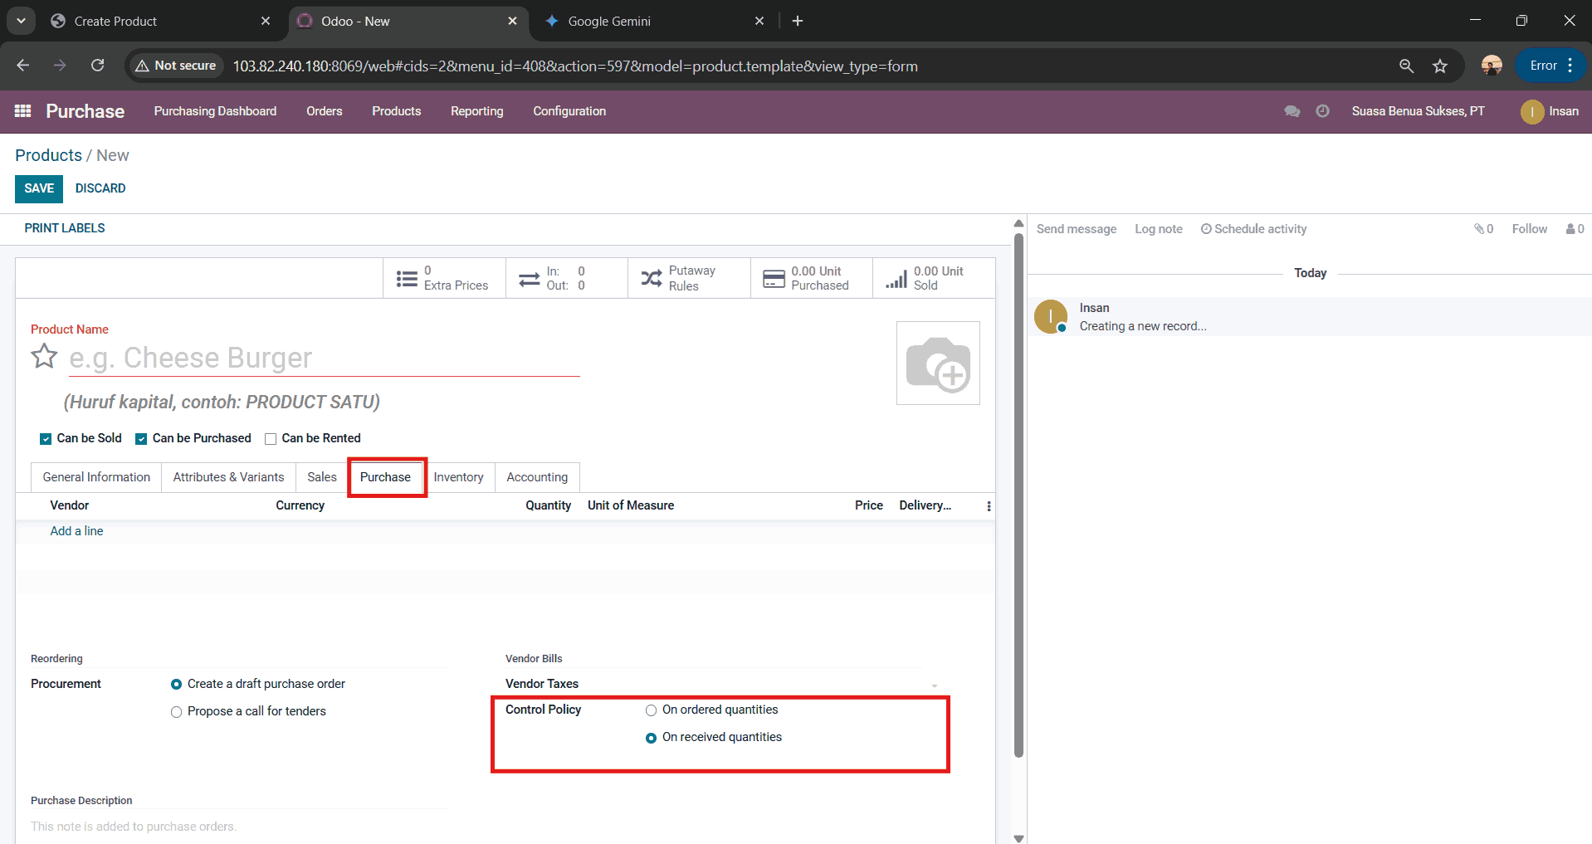Open the Extra Prices stat button
The width and height of the screenshot is (1592, 844).
click(444, 278)
